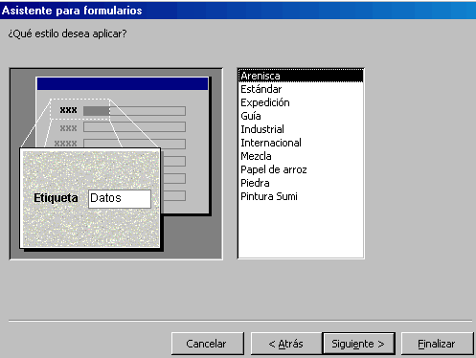Image resolution: width=476 pixels, height=358 pixels.
Task: Proceed with the Siguiente button
Action: click(358, 344)
